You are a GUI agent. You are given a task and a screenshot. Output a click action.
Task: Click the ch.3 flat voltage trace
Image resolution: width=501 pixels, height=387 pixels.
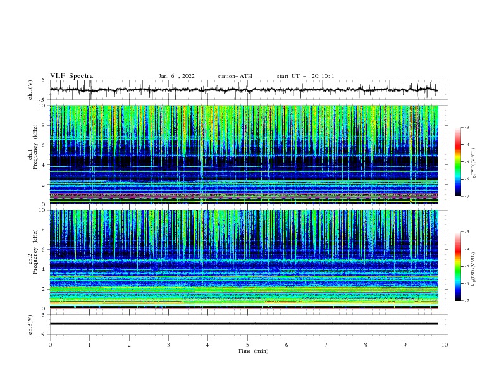[x=244, y=324]
